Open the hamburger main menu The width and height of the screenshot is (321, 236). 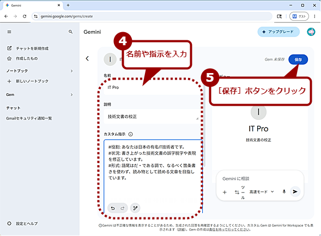(x=9, y=32)
